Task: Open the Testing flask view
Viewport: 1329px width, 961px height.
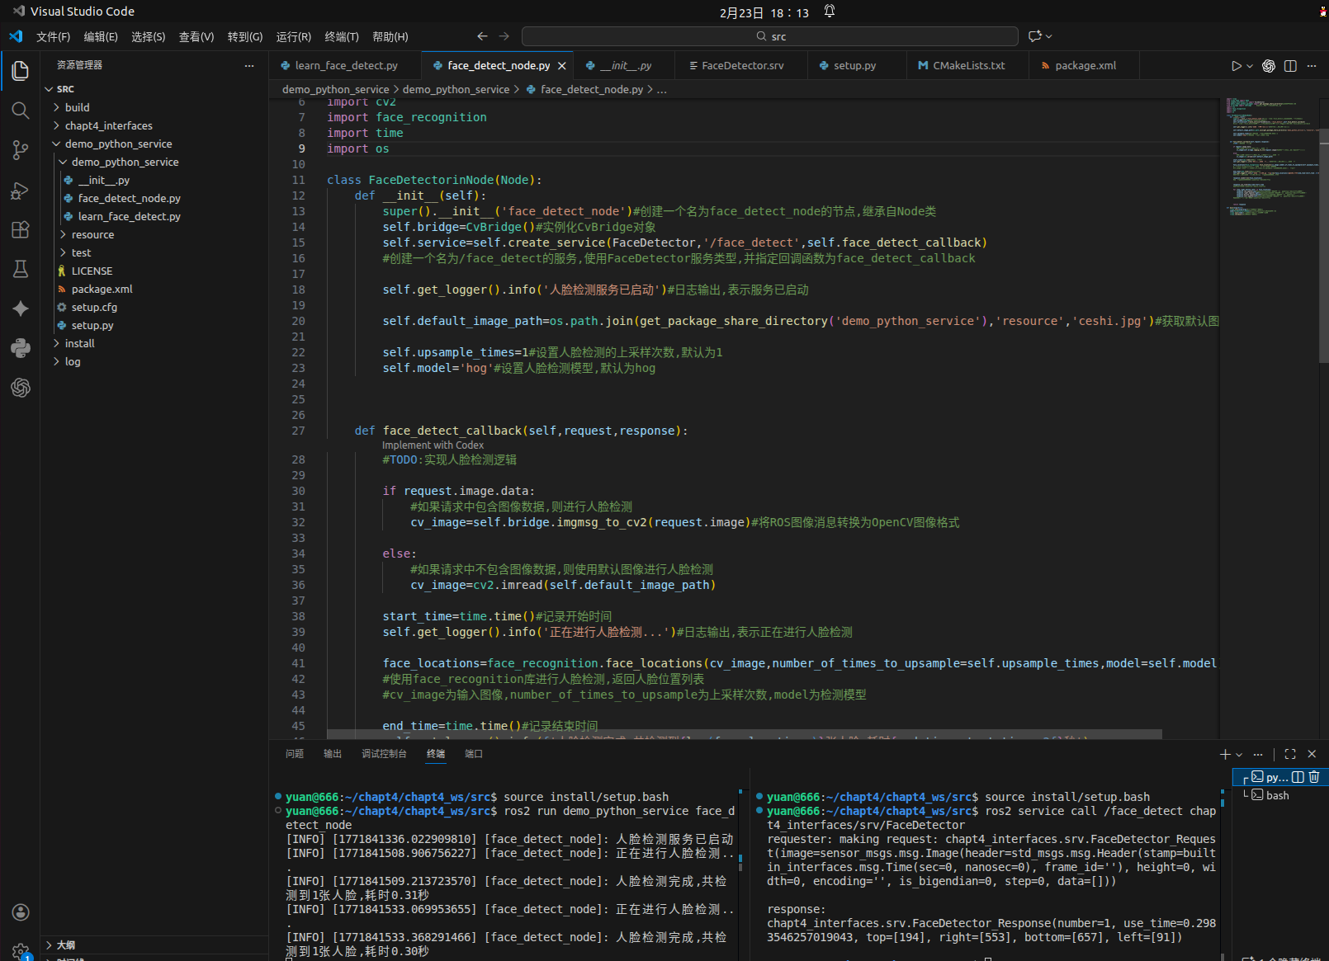Action: click(x=21, y=269)
